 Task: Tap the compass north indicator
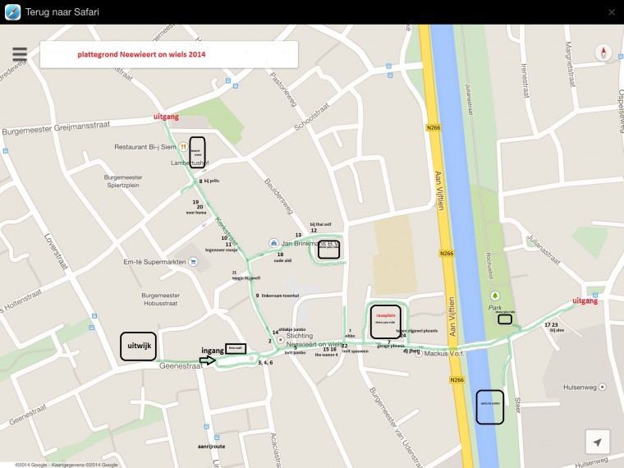[603, 53]
